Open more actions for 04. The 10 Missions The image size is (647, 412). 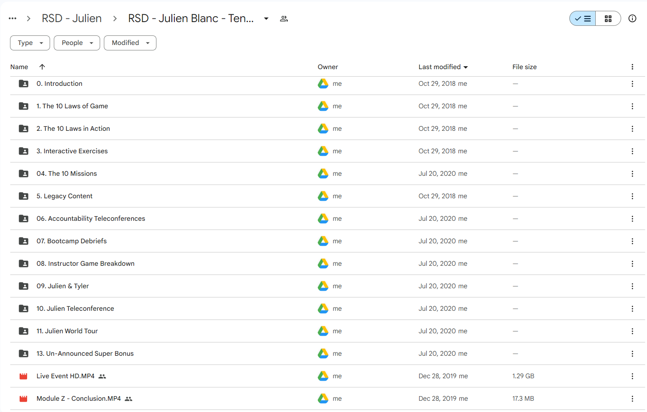(x=632, y=174)
